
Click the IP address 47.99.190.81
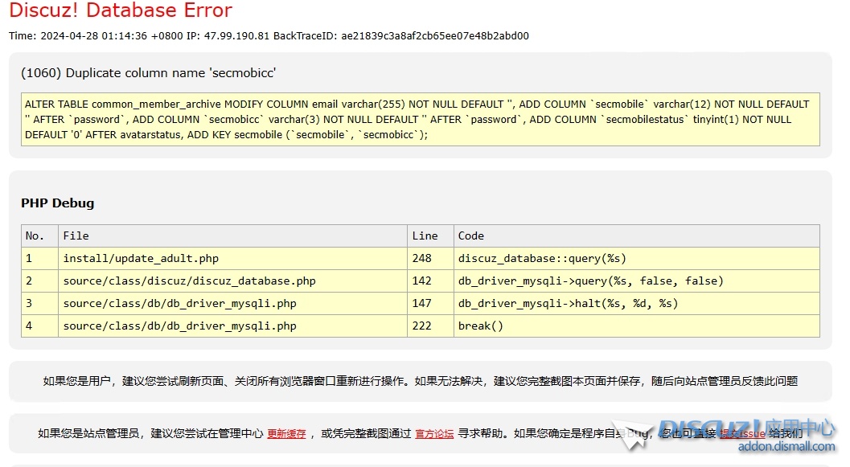236,35
